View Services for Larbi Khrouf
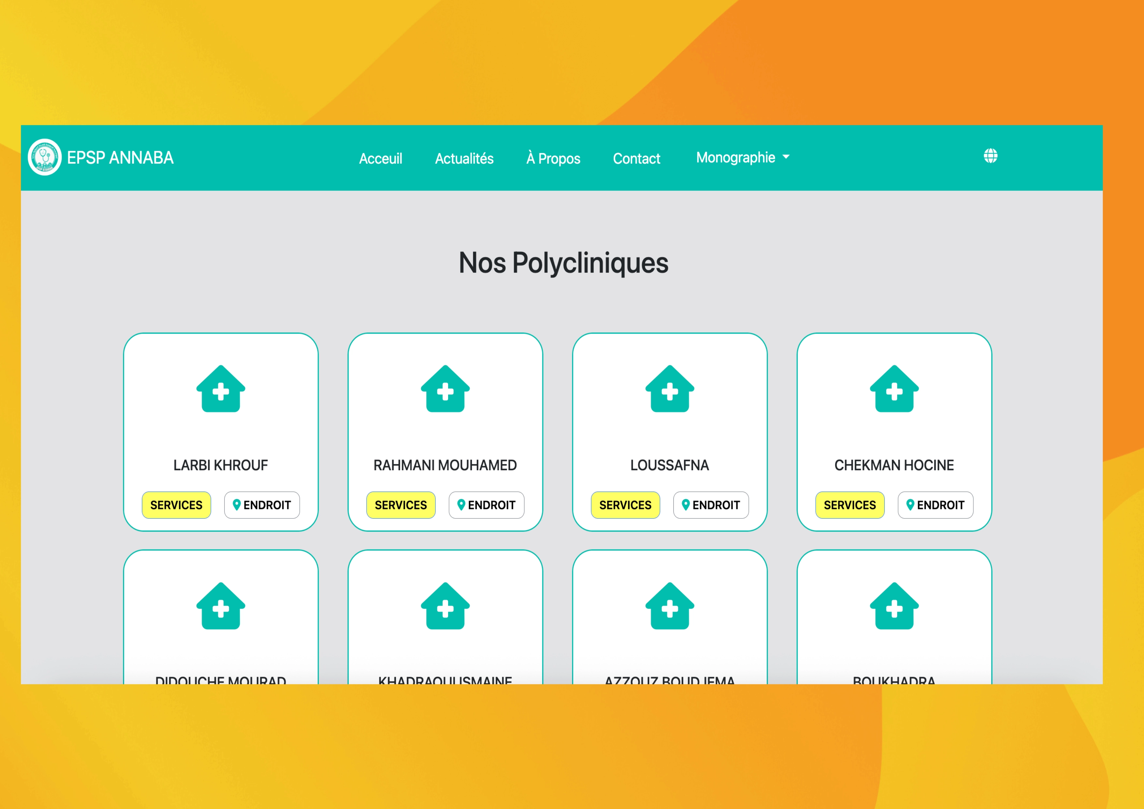The height and width of the screenshot is (809, 1144). (176, 505)
